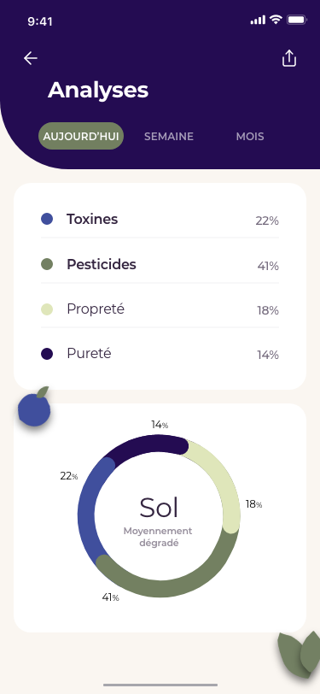Viewport: 320px width, 694px height.
Task: Tap the cellular signal bars icon
Action: [258, 20]
